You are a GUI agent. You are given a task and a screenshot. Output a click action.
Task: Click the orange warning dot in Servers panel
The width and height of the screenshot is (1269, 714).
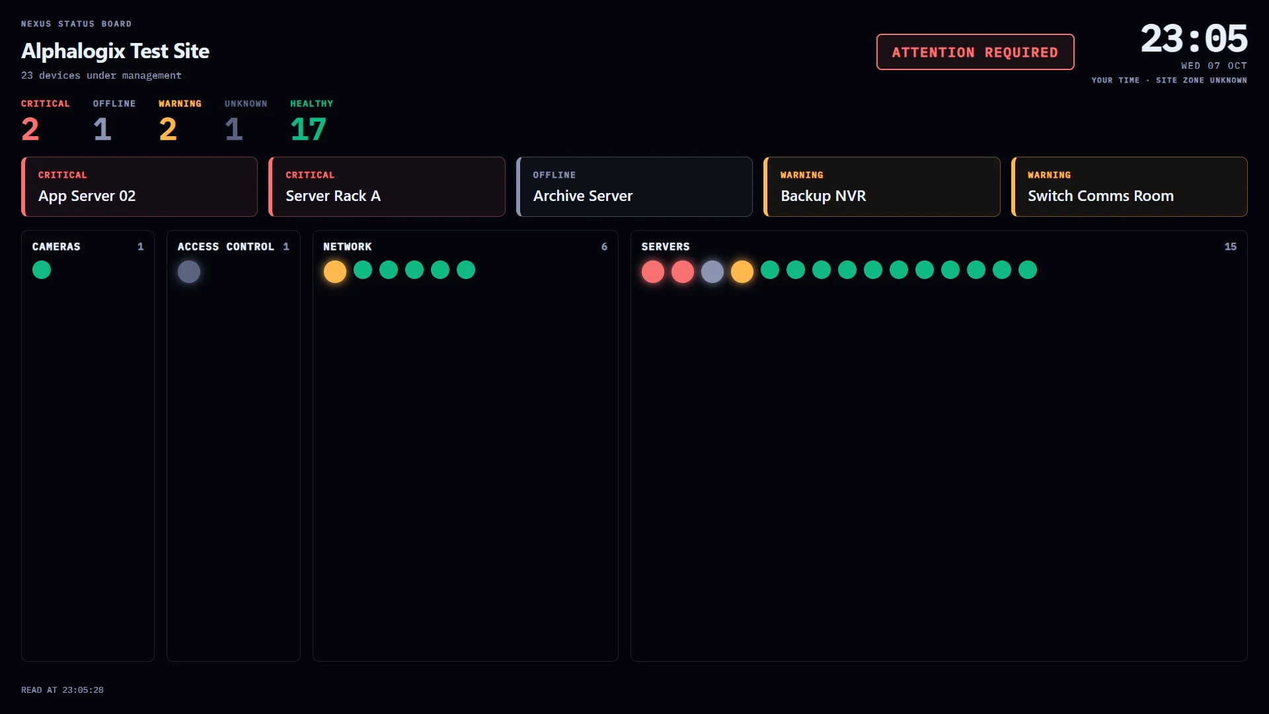click(x=742, y=272)
